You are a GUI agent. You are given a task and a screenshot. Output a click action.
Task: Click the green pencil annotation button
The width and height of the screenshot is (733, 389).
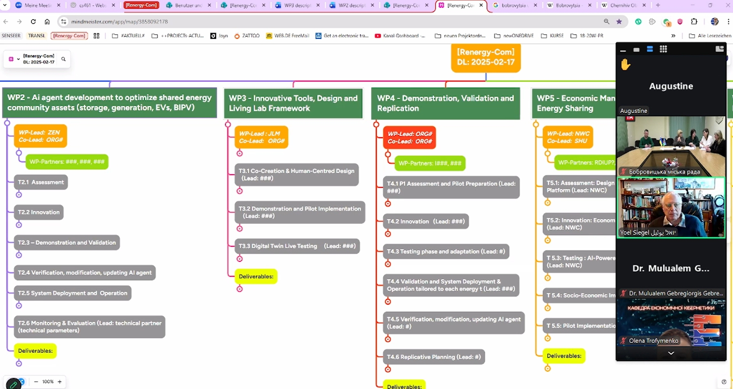(x=13, y=384)
